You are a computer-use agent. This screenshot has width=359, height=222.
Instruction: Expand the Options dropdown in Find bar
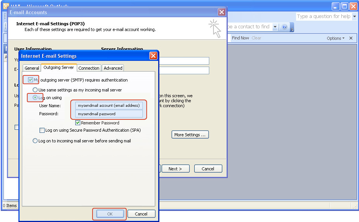tap(336, 38)
